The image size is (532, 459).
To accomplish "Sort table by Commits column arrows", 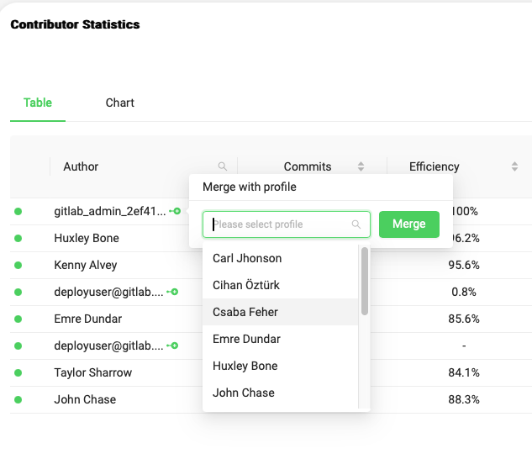I will click(x=361, y=166).
